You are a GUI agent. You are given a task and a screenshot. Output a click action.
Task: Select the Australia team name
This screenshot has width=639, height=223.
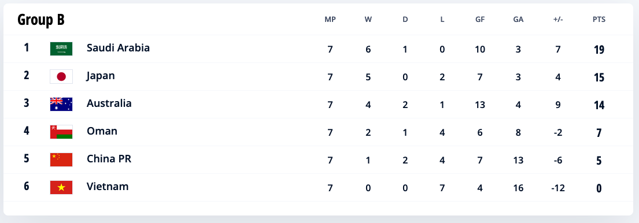point(109,103)
